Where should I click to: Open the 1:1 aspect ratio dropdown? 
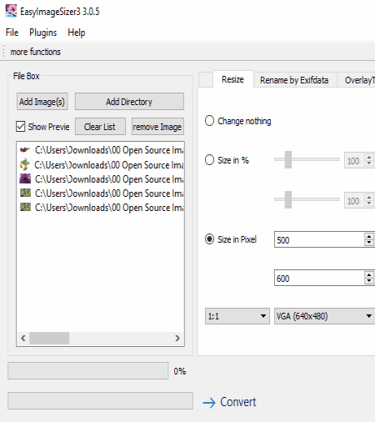click(237, 316)
